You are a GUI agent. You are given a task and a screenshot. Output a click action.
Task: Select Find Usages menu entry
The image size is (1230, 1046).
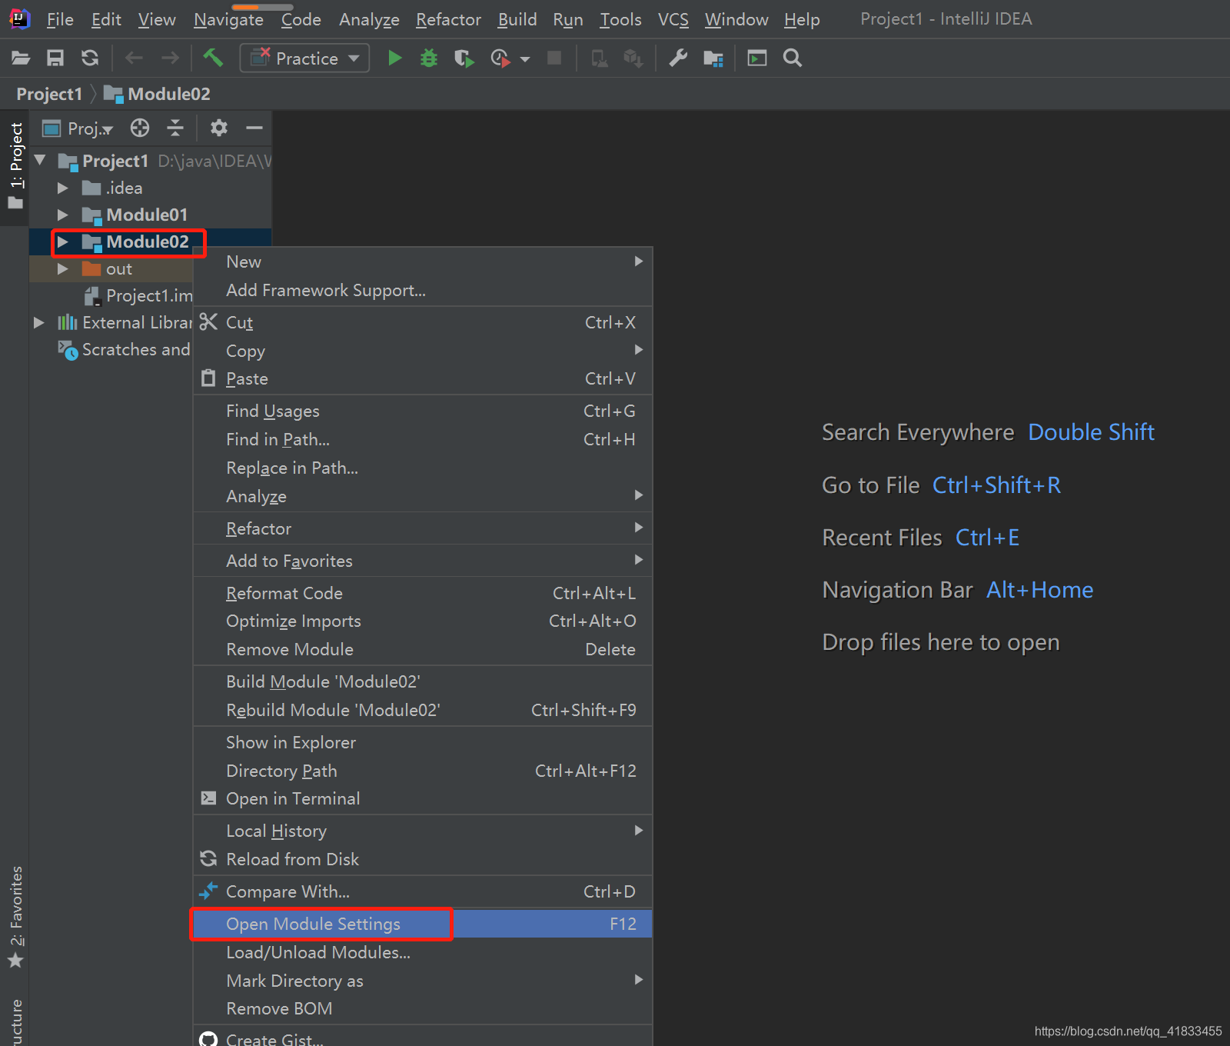(x=422, y=411)
